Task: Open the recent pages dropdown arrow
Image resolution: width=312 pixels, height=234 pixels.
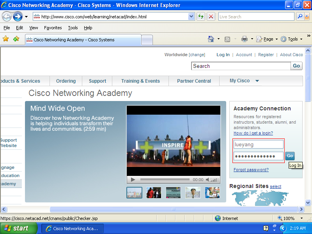Action: pos(26,17)
